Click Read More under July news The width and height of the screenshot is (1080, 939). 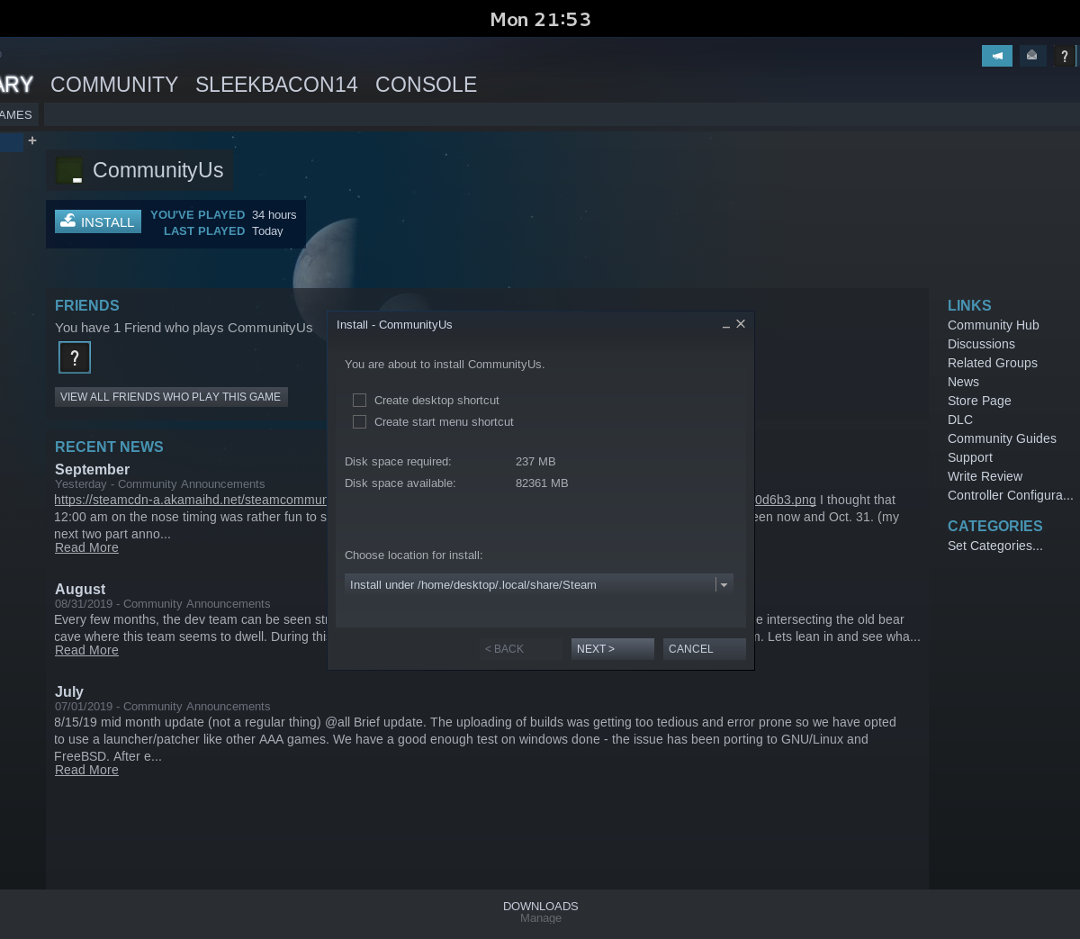click(x=86, y=770)
